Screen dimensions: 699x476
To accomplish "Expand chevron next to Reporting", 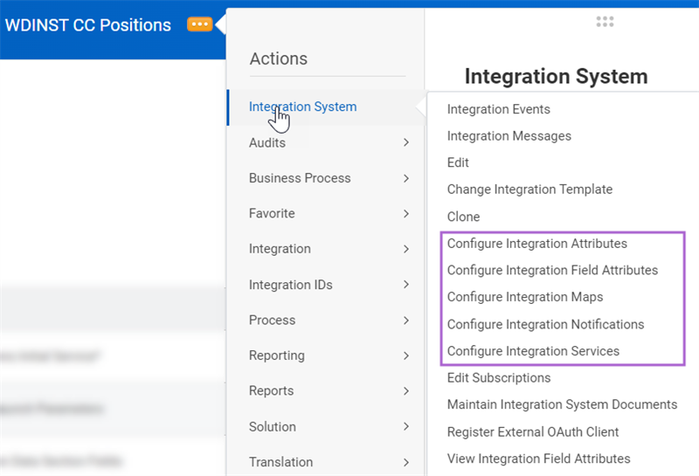I will pos(406,355).
